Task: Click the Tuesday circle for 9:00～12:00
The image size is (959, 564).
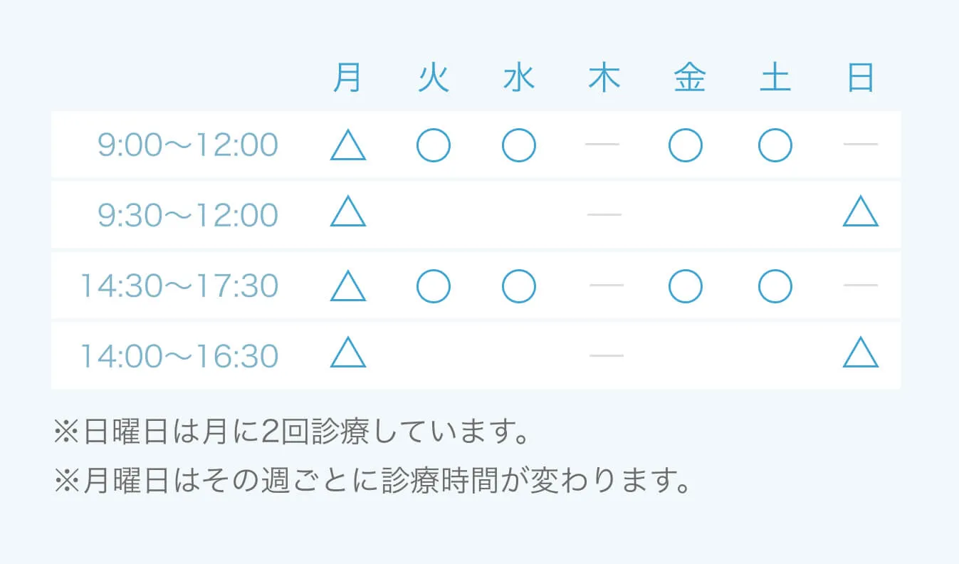Action: [x=434, y=145]
